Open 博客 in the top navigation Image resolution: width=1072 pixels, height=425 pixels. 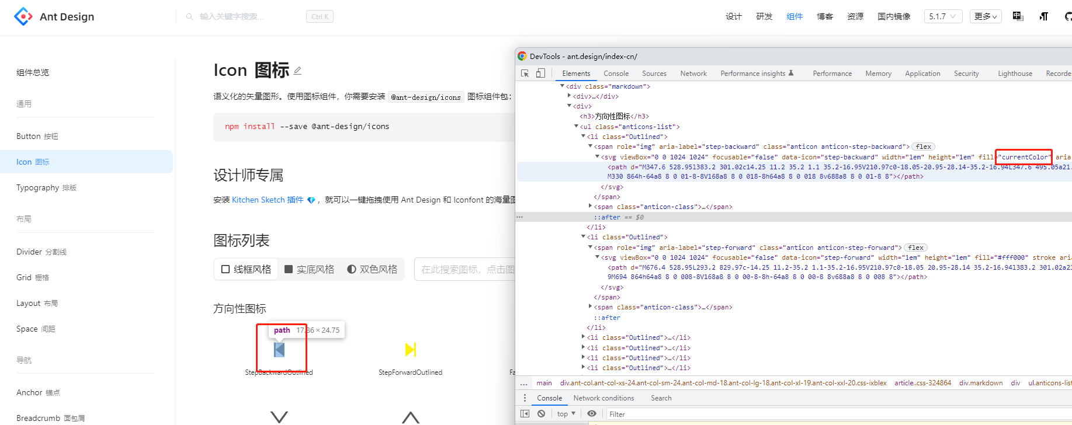coord(825,16)
